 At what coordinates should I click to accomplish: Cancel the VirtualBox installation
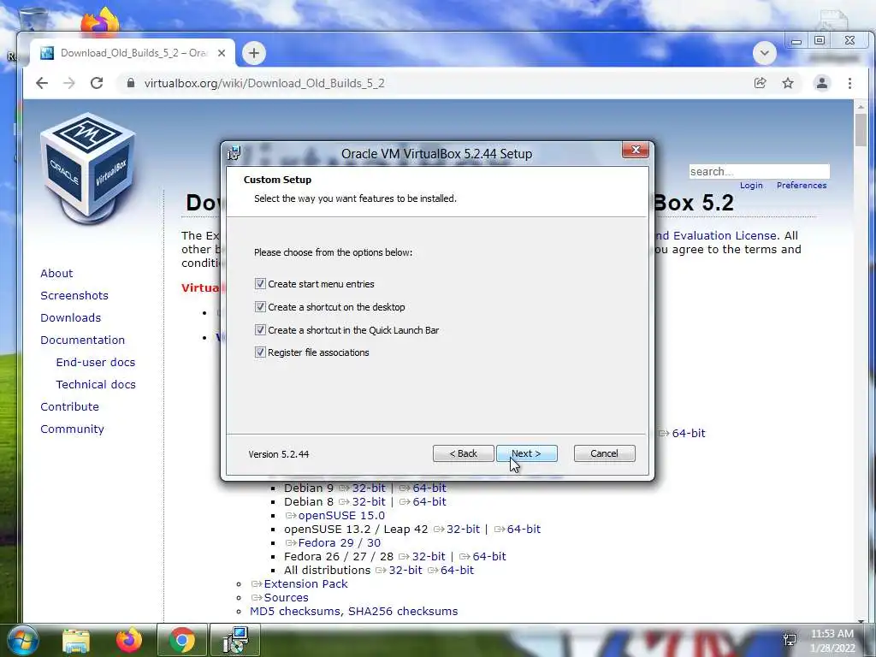(605, 453)
